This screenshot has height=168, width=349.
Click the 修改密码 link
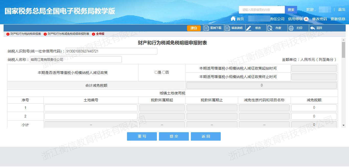(319, 19)
